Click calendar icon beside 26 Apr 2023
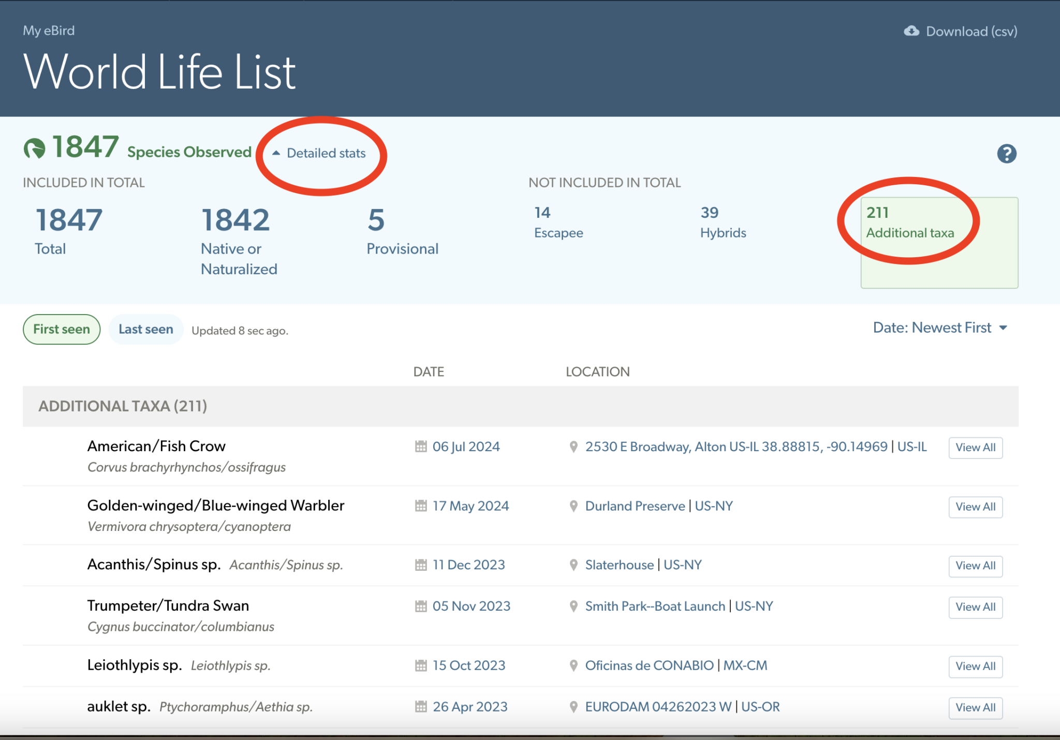 421,707
